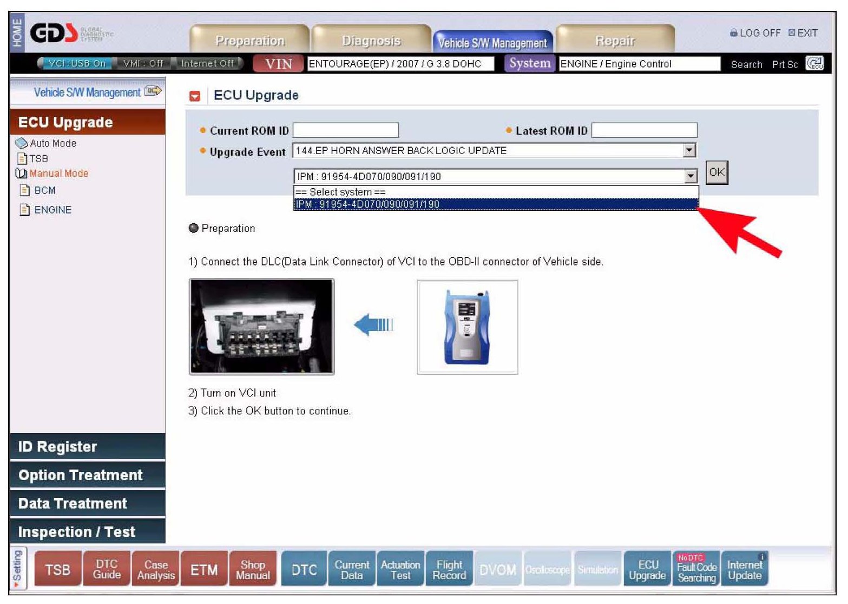Toggle the Internet Off status indicator
Image resolution: width=848 pixels, height=604 pixels.
(x=207, y=63)
